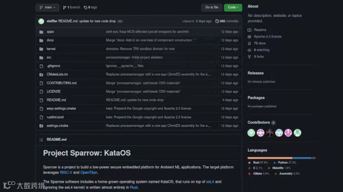
Task: Click the license scale icon
Action: pyautogui.click(x=249, y=37)
